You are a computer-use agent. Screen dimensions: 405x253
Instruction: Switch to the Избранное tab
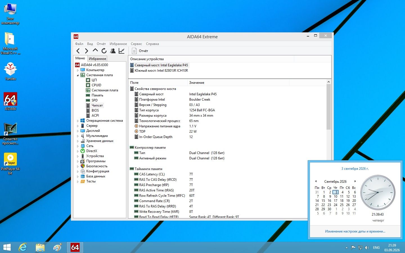[x=97, y=59]
